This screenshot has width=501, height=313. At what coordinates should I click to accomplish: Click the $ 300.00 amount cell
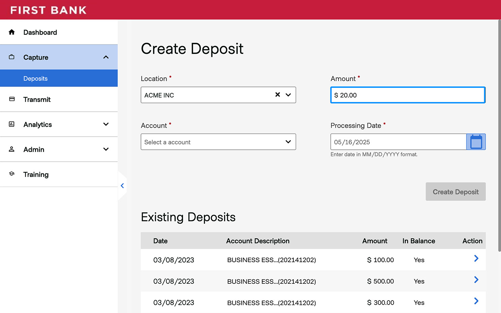(380, 303)
